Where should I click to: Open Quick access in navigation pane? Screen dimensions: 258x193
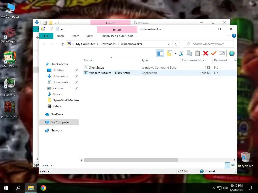pyautogui.click(x=59, y=64)
